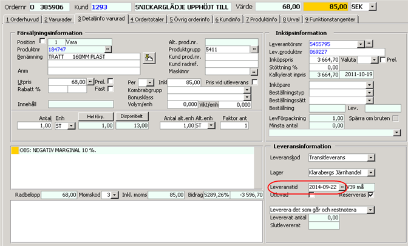Open lookup button beside Produktgrupp S411
Image resolution: width=408 pixels, height=246 pixels.
(x=254, y=49)
